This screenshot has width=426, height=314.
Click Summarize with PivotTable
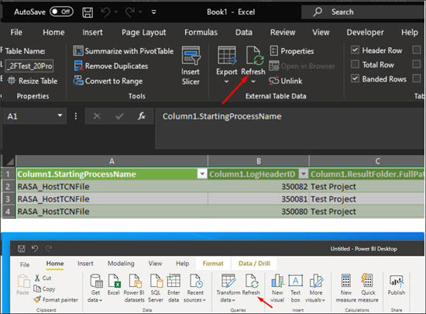tap(123, 51)
